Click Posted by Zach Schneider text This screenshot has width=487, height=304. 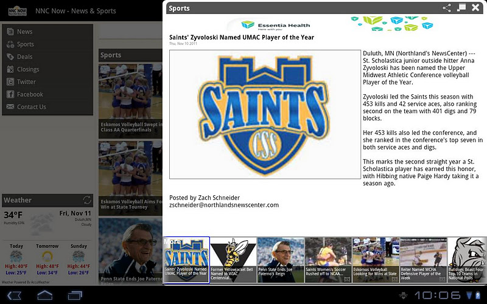205,198
